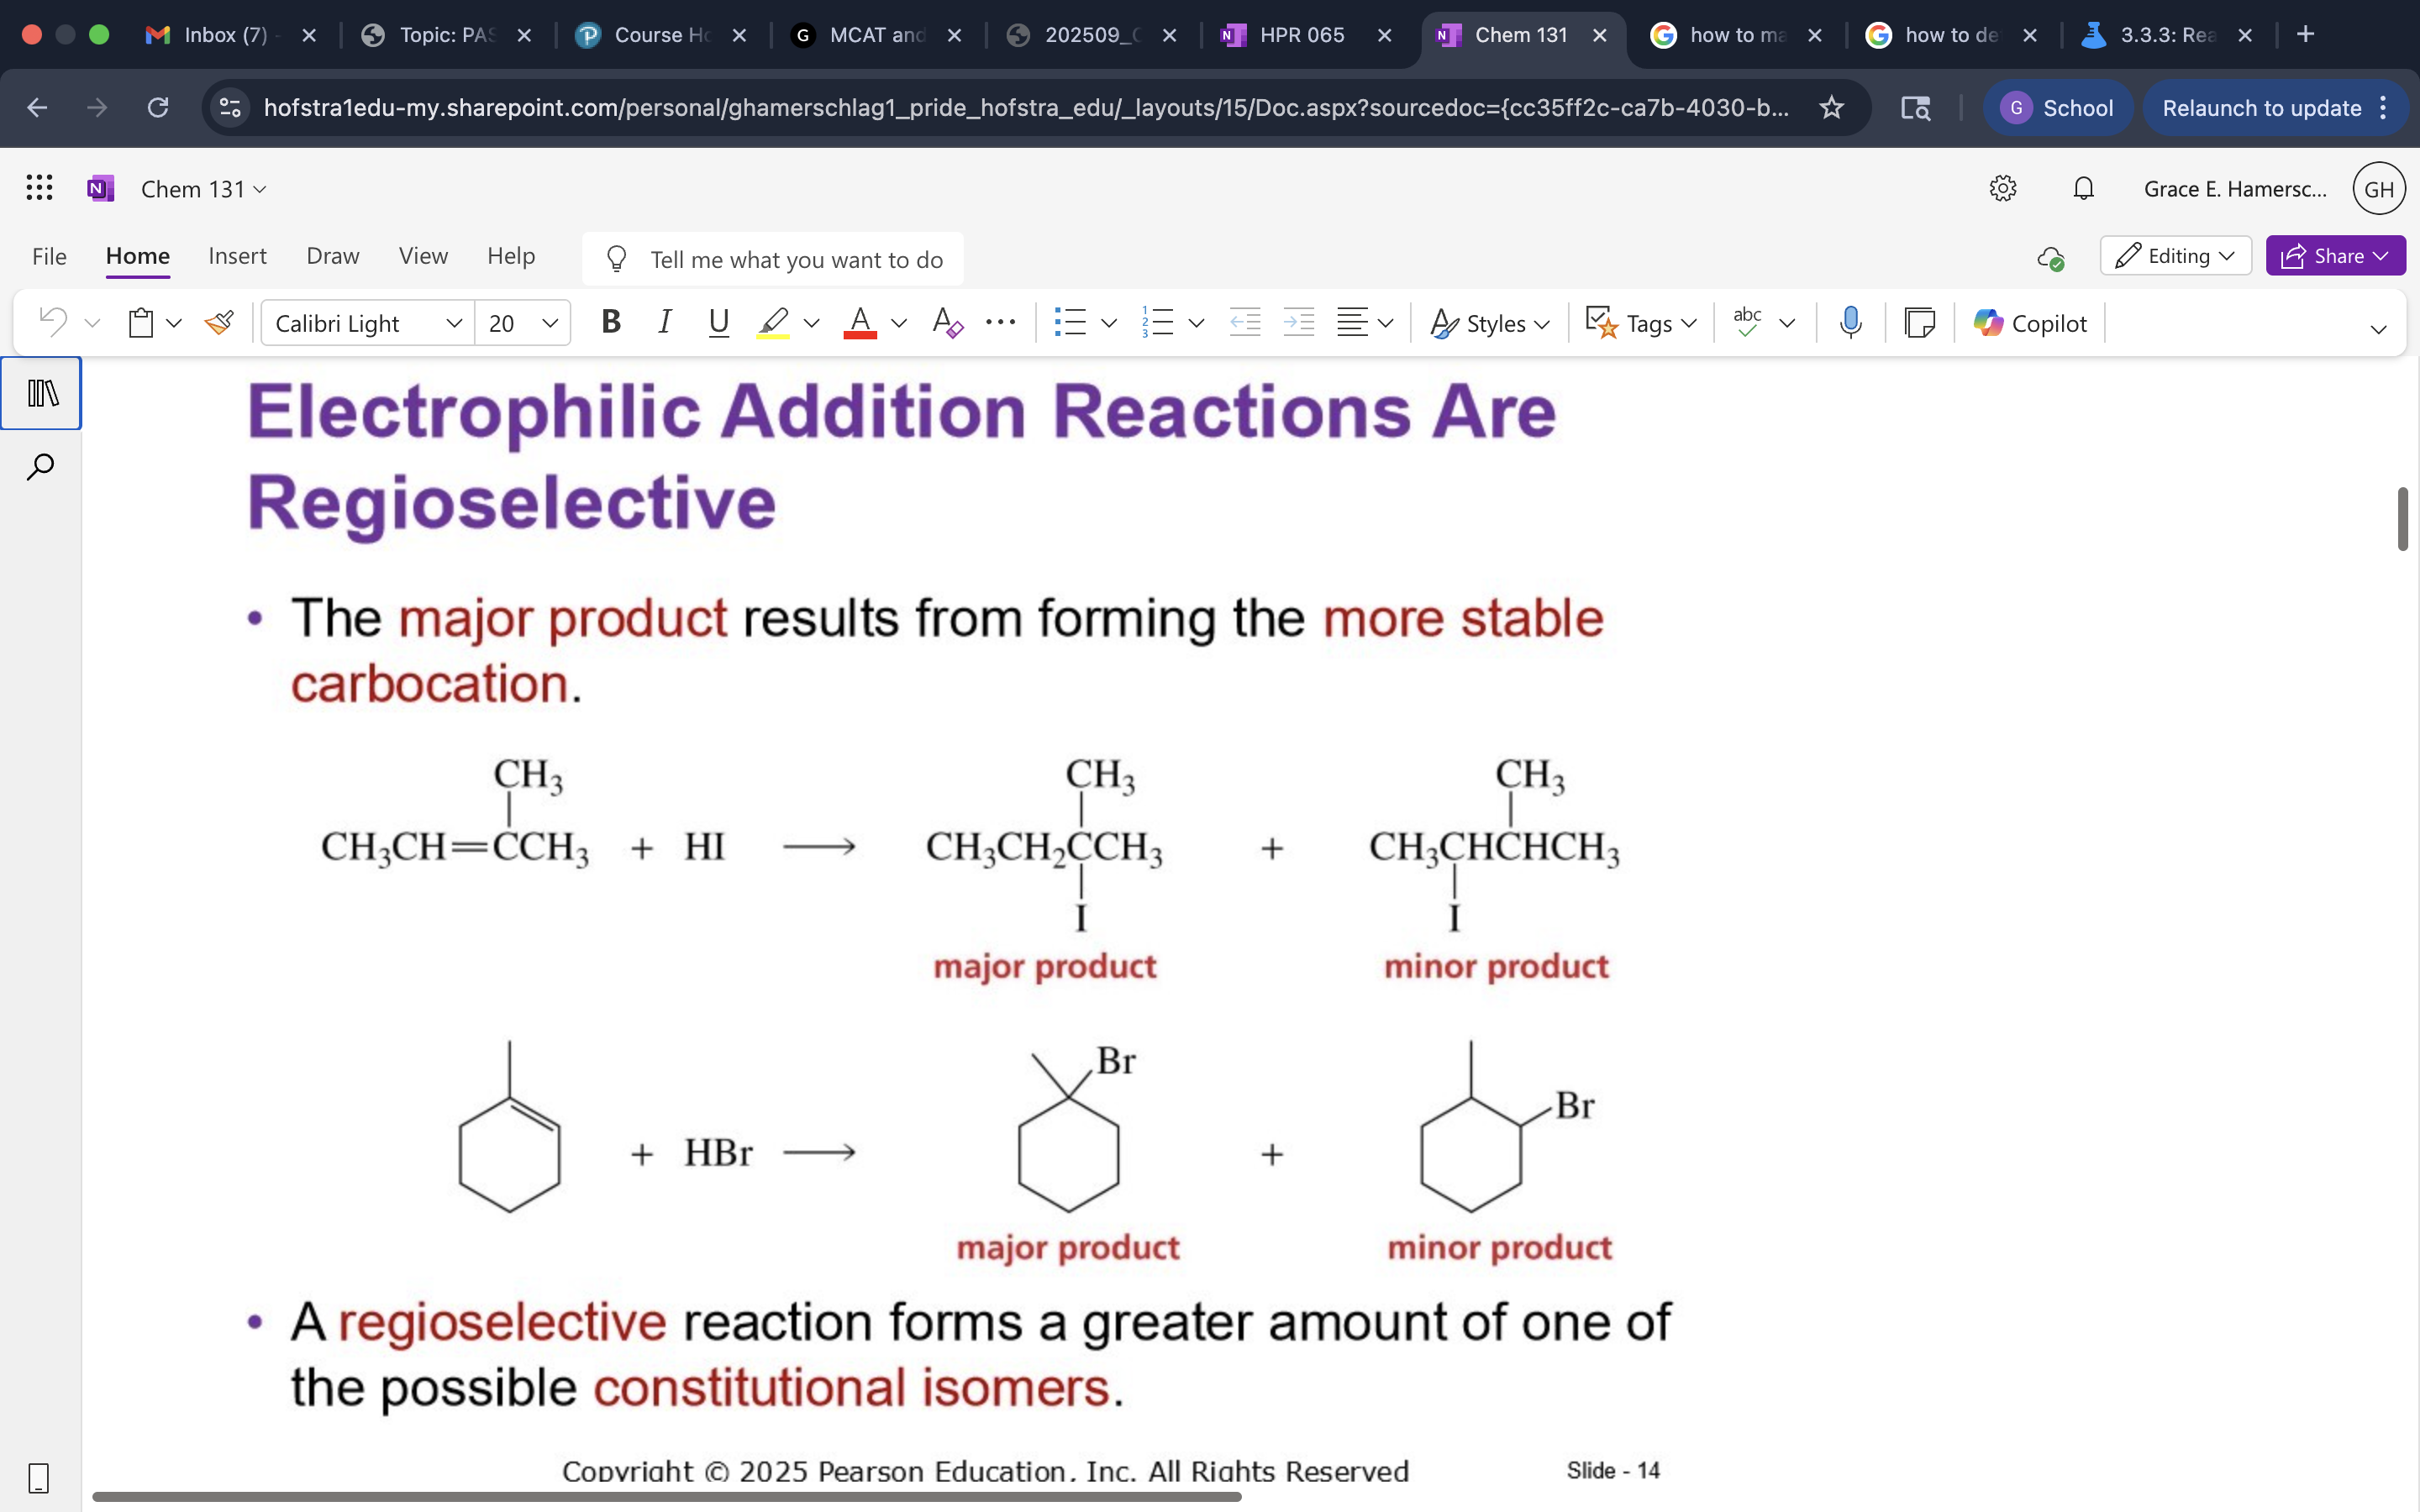The width and height of the screenshot is (2420, 1512).
Task: Select the Format Painter tool
Action: (219, 322)
